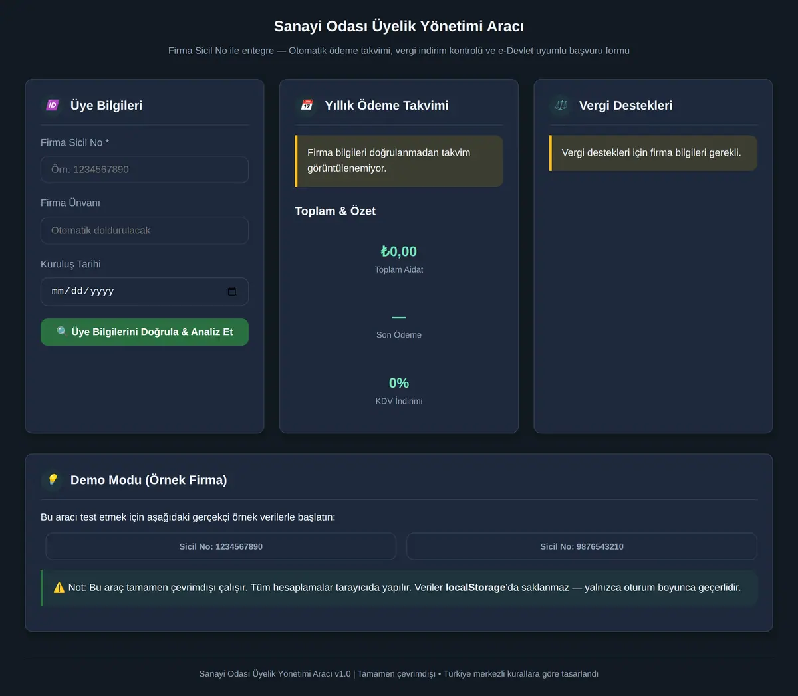Click the Toplam & Özet heading
The height and width of the screenshot is (696, 798).
335,211
